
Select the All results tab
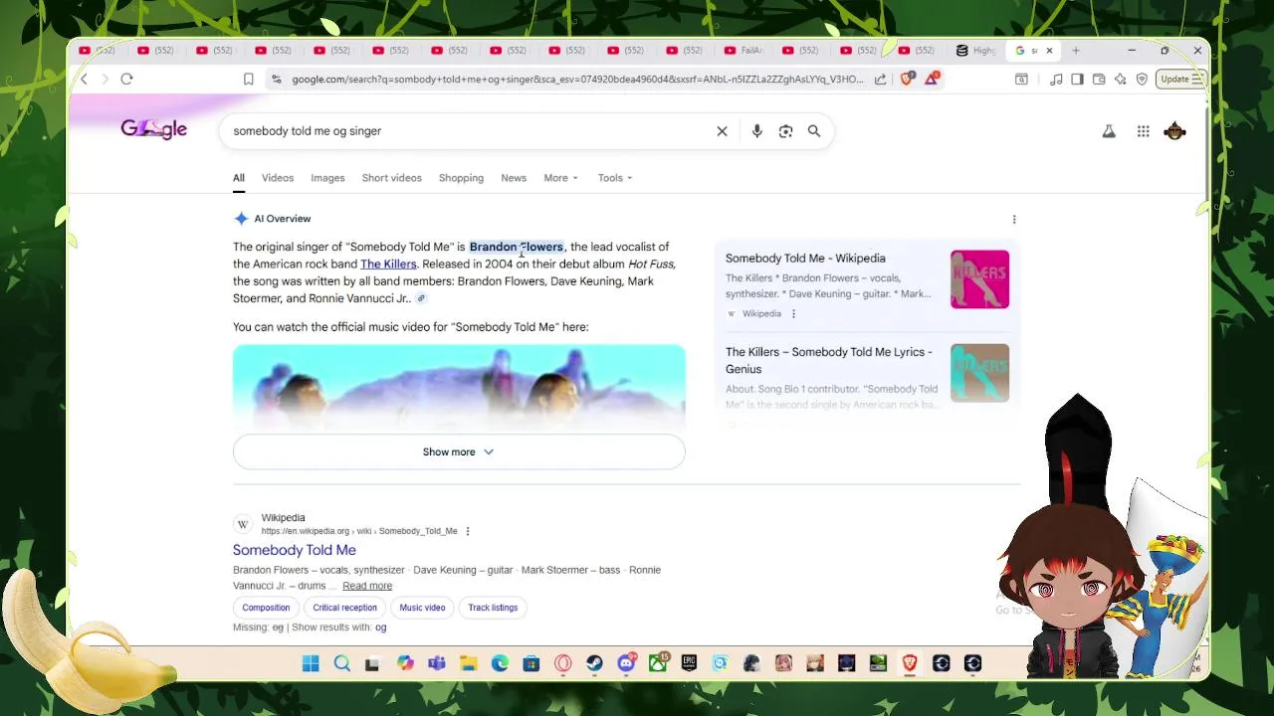coord(239,178)
